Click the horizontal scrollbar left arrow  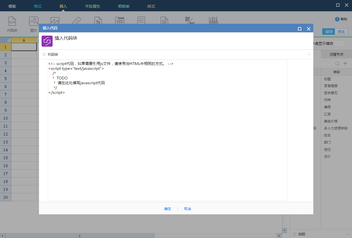tap(3, 236)
